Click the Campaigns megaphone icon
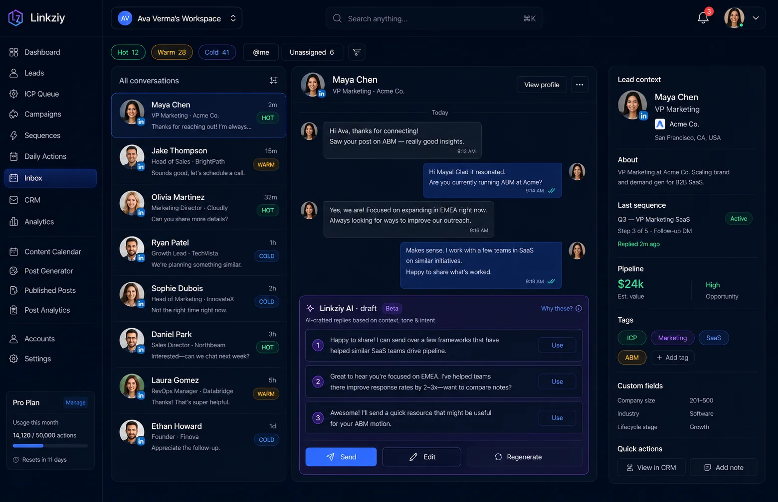This screenshot has height=502, width=778. (13, 114)
